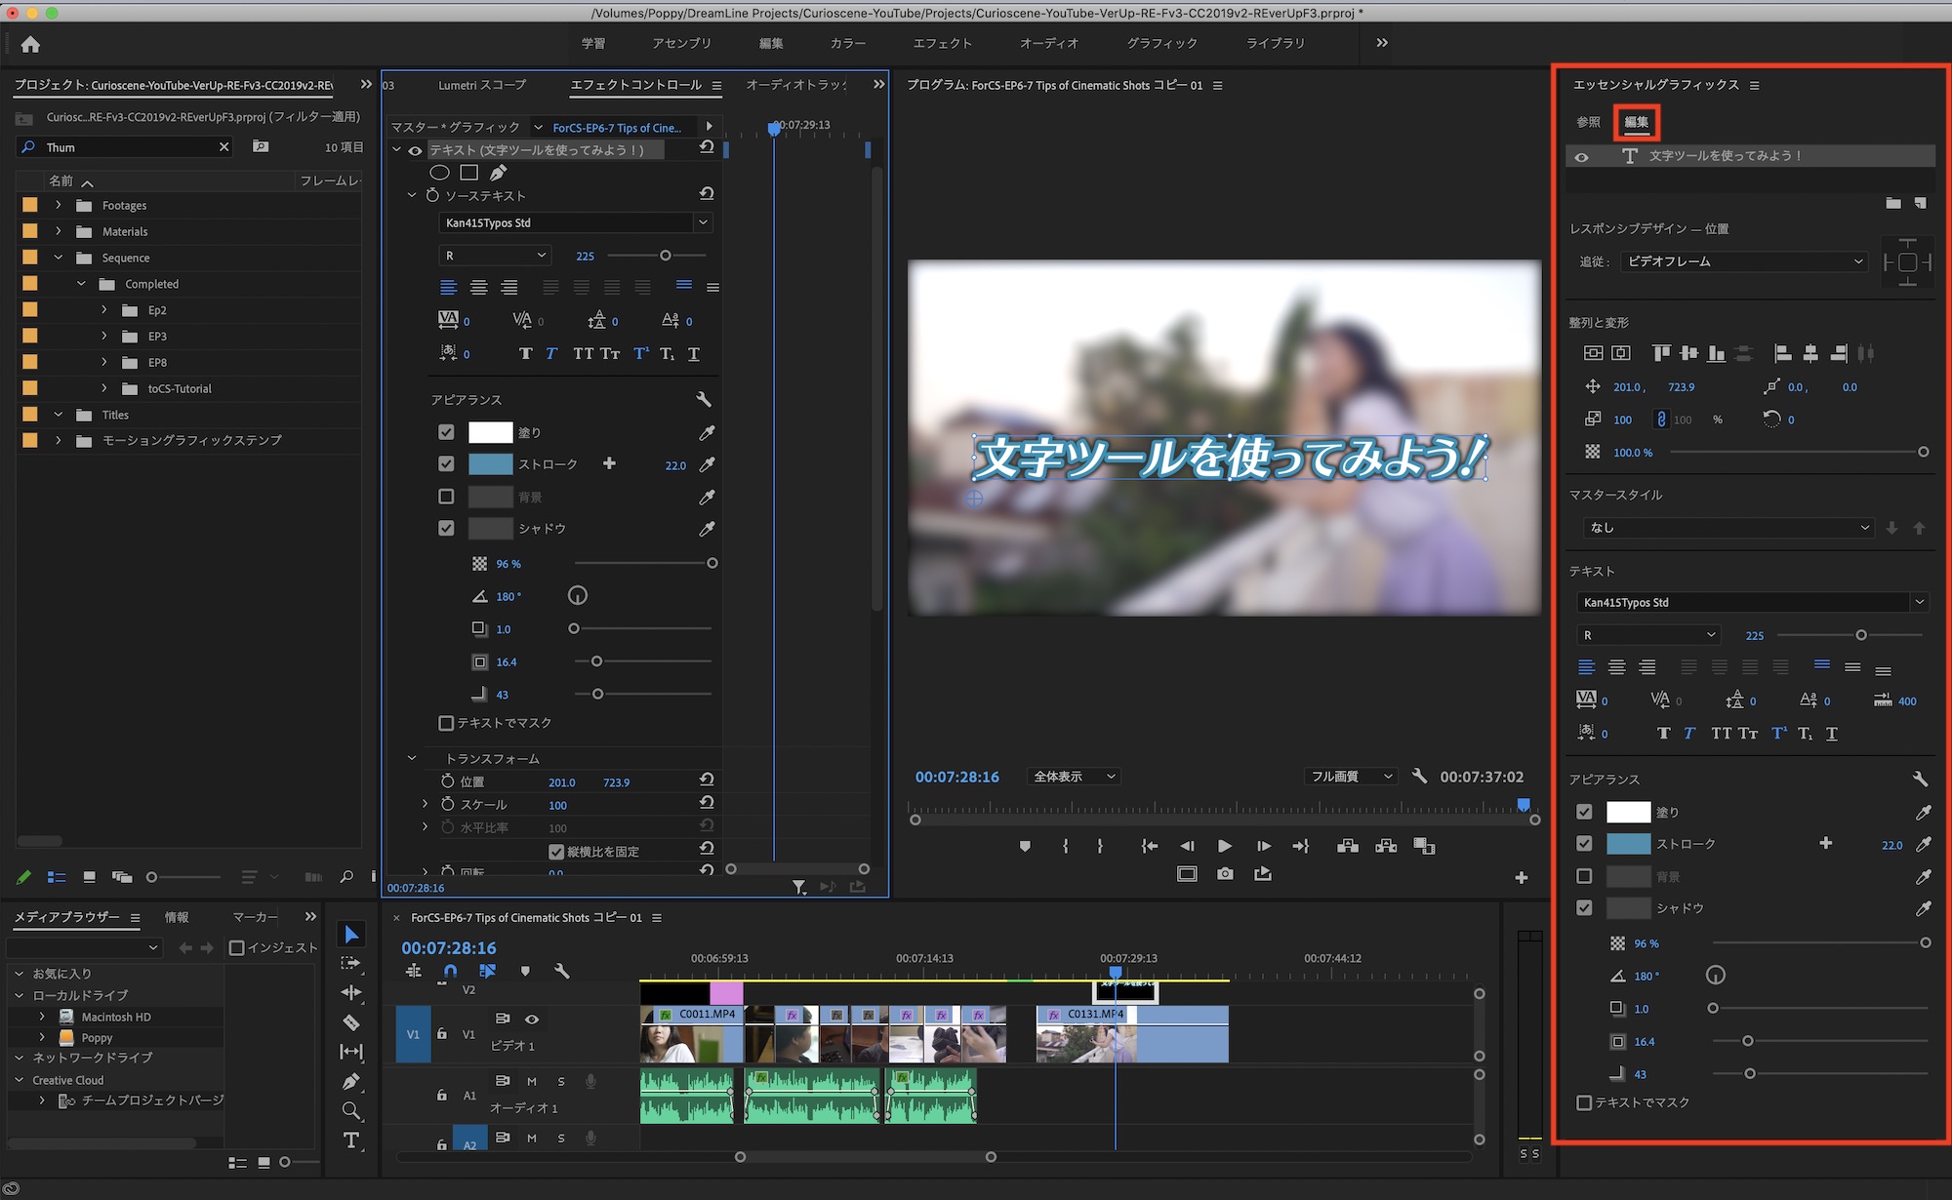Switch to the カラー workspace tab
1952x1200 pixels.
tap(847, 43)
